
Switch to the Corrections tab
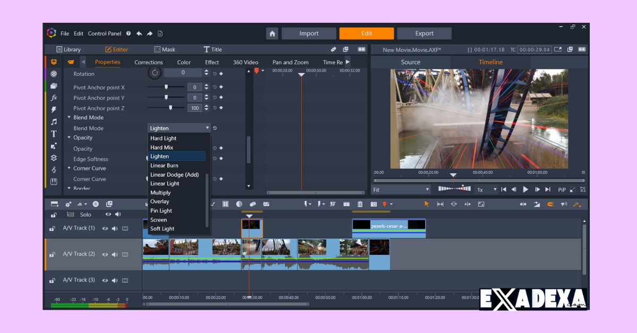149,62
